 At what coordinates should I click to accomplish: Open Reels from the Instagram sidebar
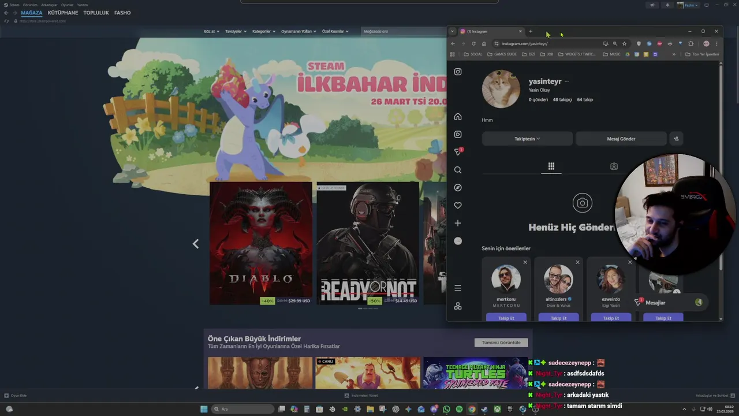pyautogui.click(x=458, y=134)
